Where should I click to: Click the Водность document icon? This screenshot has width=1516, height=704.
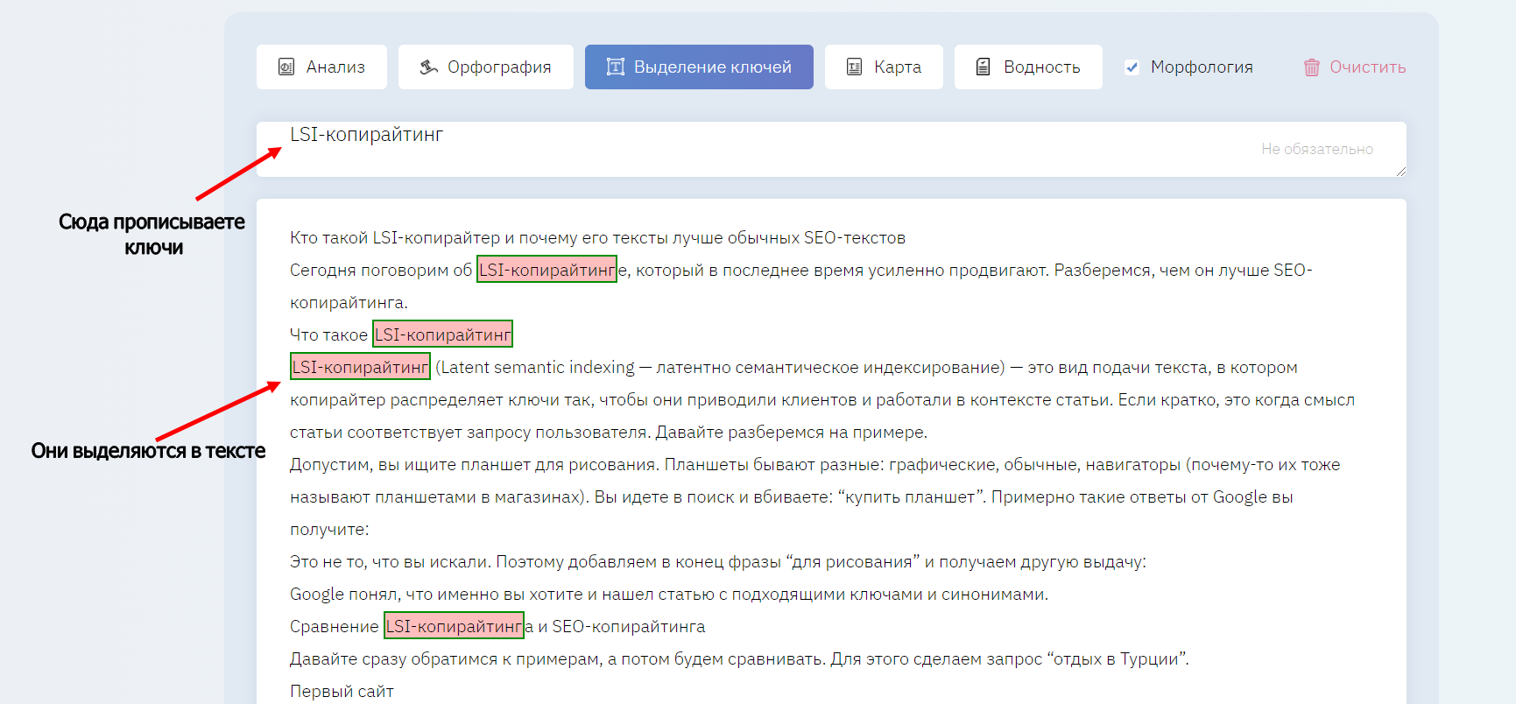(984, 67)
